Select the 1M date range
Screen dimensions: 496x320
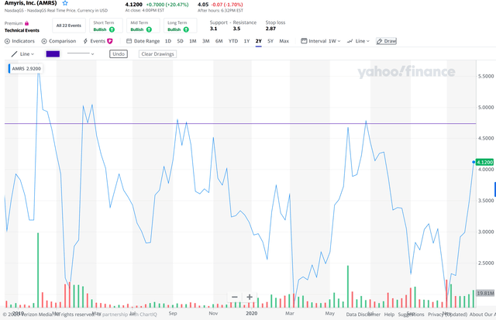(193, 41)
